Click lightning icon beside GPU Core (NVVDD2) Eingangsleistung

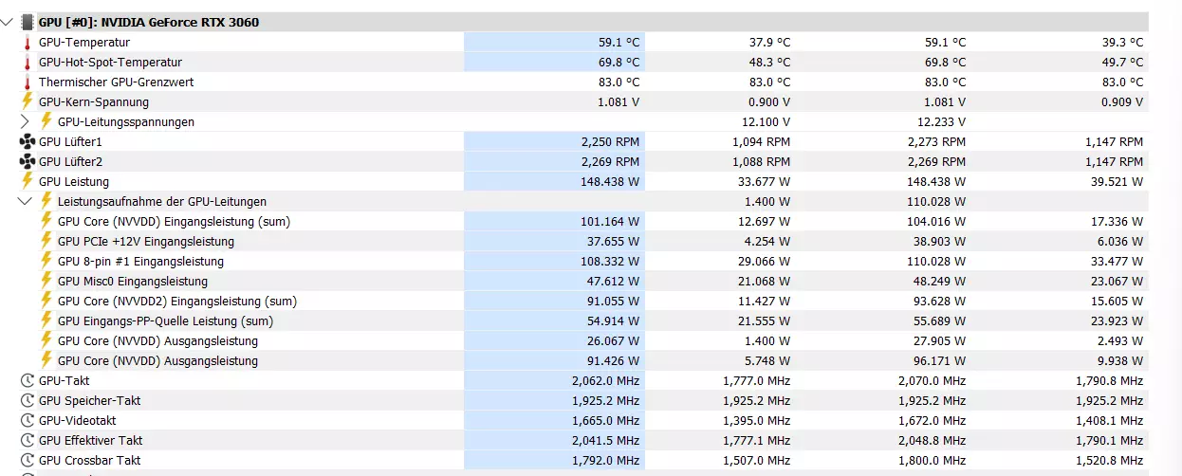tap(46, 301)
